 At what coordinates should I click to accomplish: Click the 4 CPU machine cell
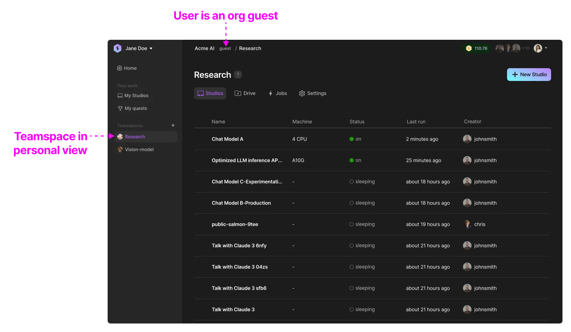tap(300, 139)
